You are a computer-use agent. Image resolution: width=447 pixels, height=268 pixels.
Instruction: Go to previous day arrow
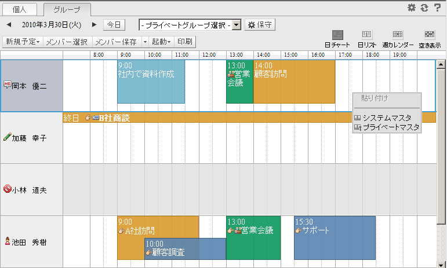click(9, 25)
